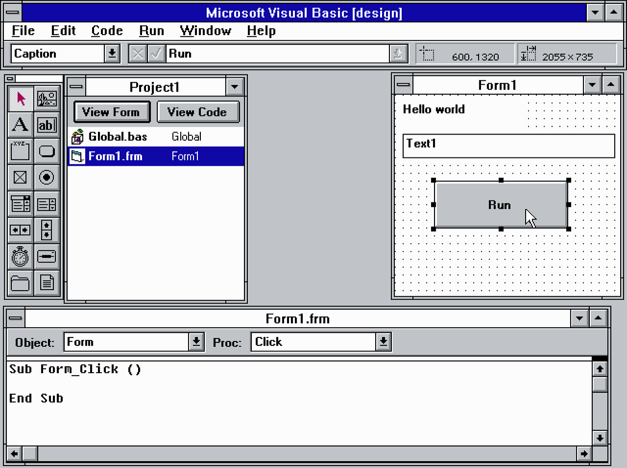Select the Horizontal Scroll Bar tool
The height and width of the screenshot is (468, 627).
pyautogui.click(x=20, y=230)
